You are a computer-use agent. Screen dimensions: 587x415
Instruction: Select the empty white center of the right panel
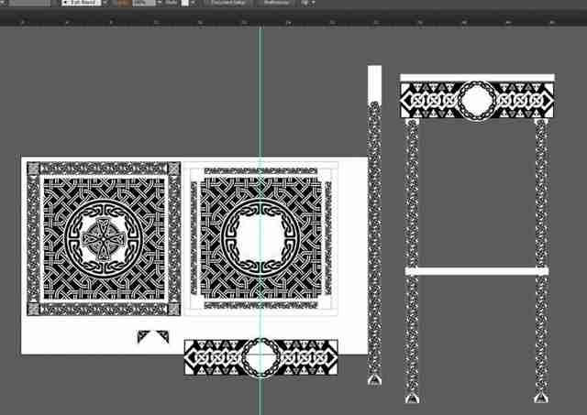[260, 238]
